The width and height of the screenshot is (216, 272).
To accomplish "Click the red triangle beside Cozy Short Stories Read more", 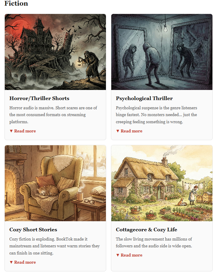I will [x=11, y=262].
